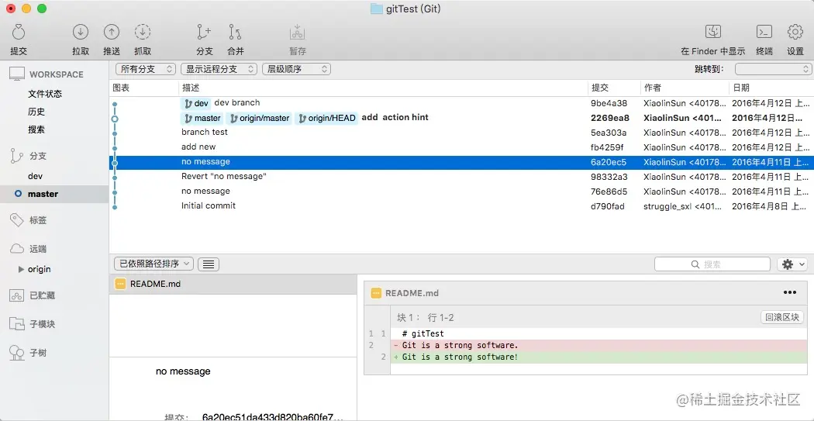Viewport: 814px width, 421px height.
Task: Select the 'dev branch' commit row
Action: [461, 103]
